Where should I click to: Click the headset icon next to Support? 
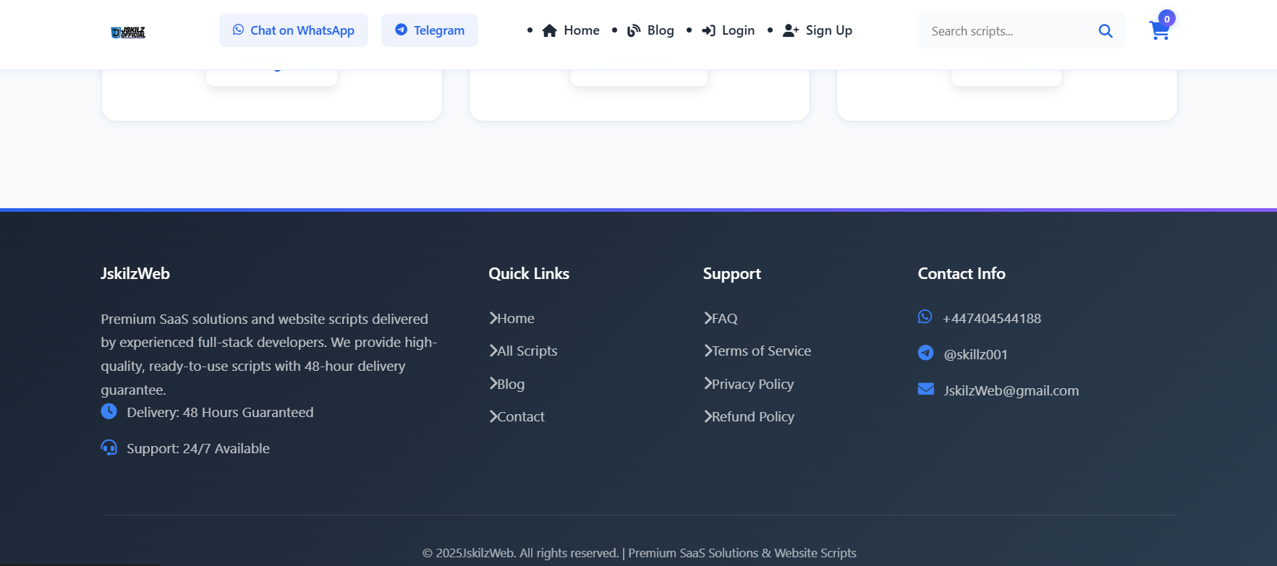[109, 447]
